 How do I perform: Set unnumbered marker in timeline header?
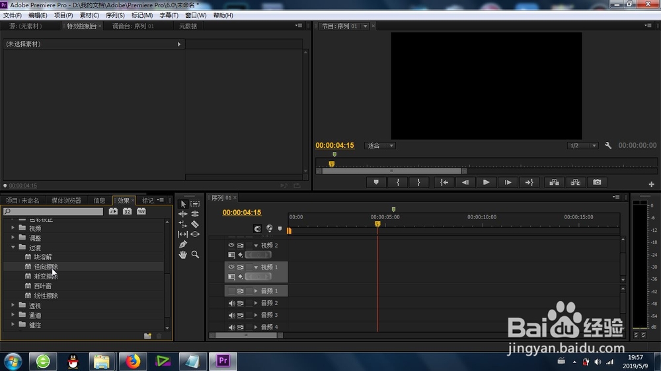click(280, 228)
